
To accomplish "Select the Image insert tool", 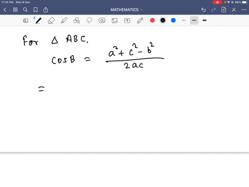I will [x=115, y=21].
